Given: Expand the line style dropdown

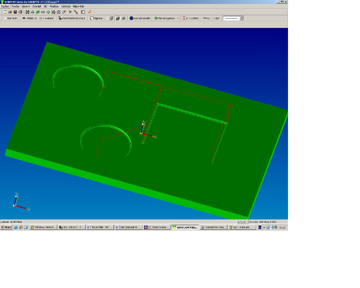Looking at the screenshot, I should 241,18.
